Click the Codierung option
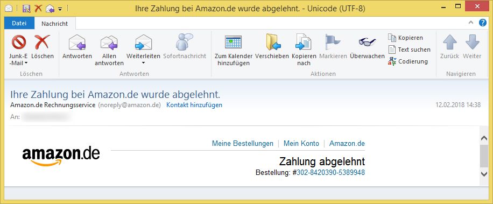 (408, 61)
